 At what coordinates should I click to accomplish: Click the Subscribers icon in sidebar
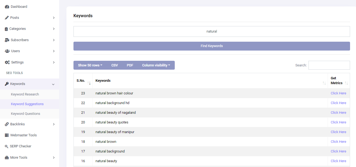click(7, 40)
